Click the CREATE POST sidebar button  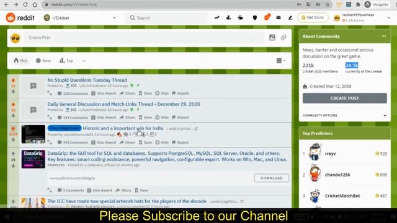345,98
